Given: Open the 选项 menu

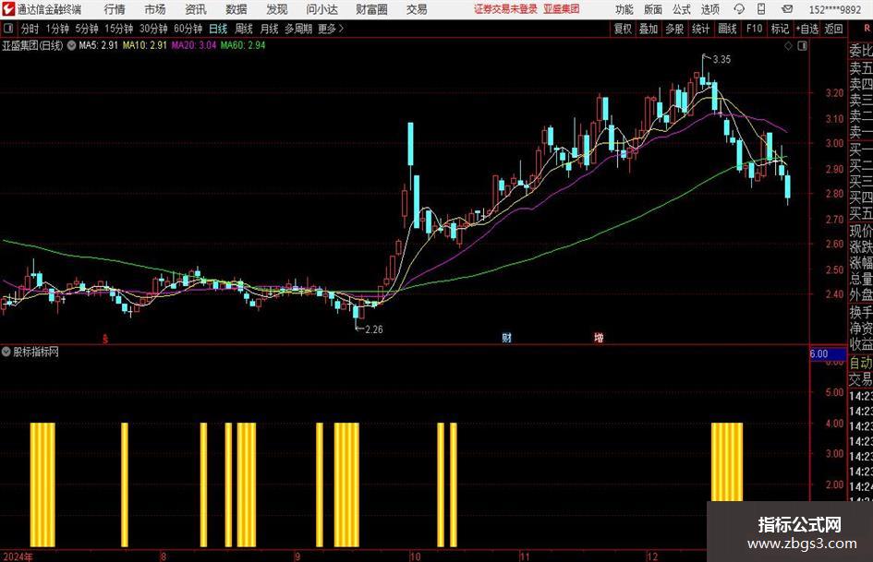Looking at the screenshot, I should point(710,9).
